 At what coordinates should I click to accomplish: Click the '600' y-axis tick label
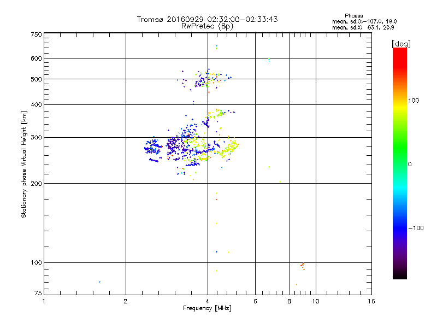(x=36, y=58)
